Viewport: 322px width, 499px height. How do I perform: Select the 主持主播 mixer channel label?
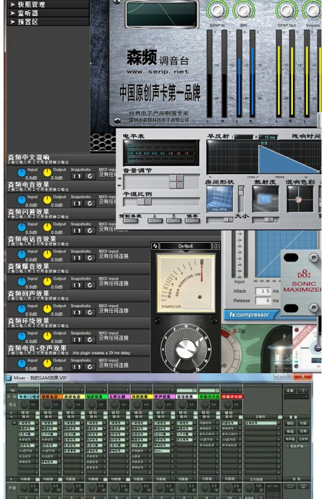click(119, 397)
